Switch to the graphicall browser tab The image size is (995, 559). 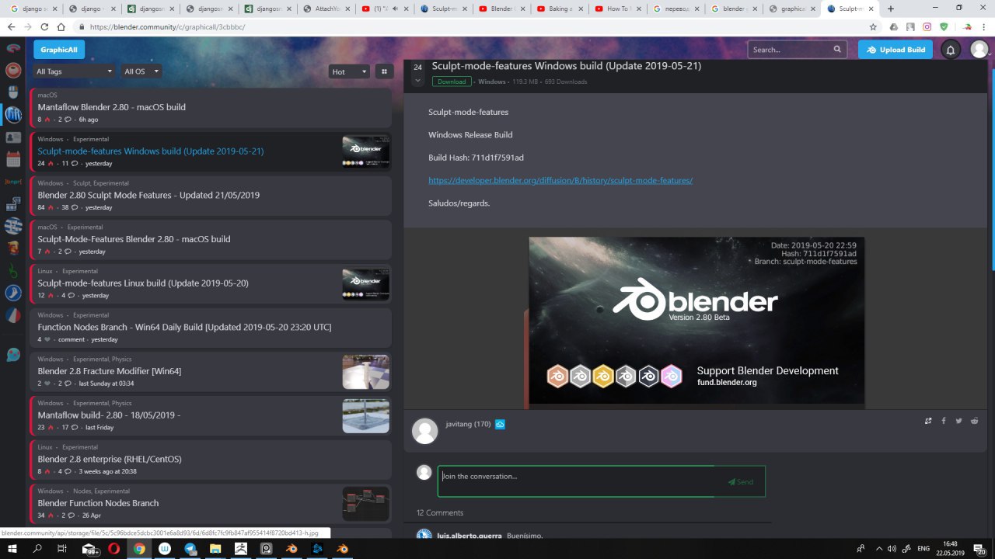tap(794, 9)
